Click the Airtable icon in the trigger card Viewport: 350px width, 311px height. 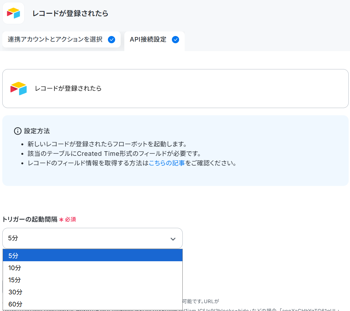pos(18,88)
